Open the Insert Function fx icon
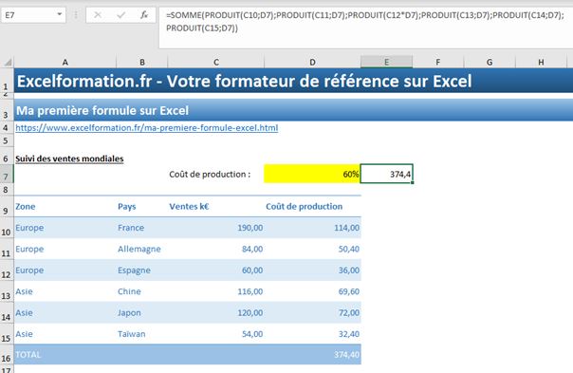Image resolution: width=573 pixels, height=373 pixels. [144, 15]
